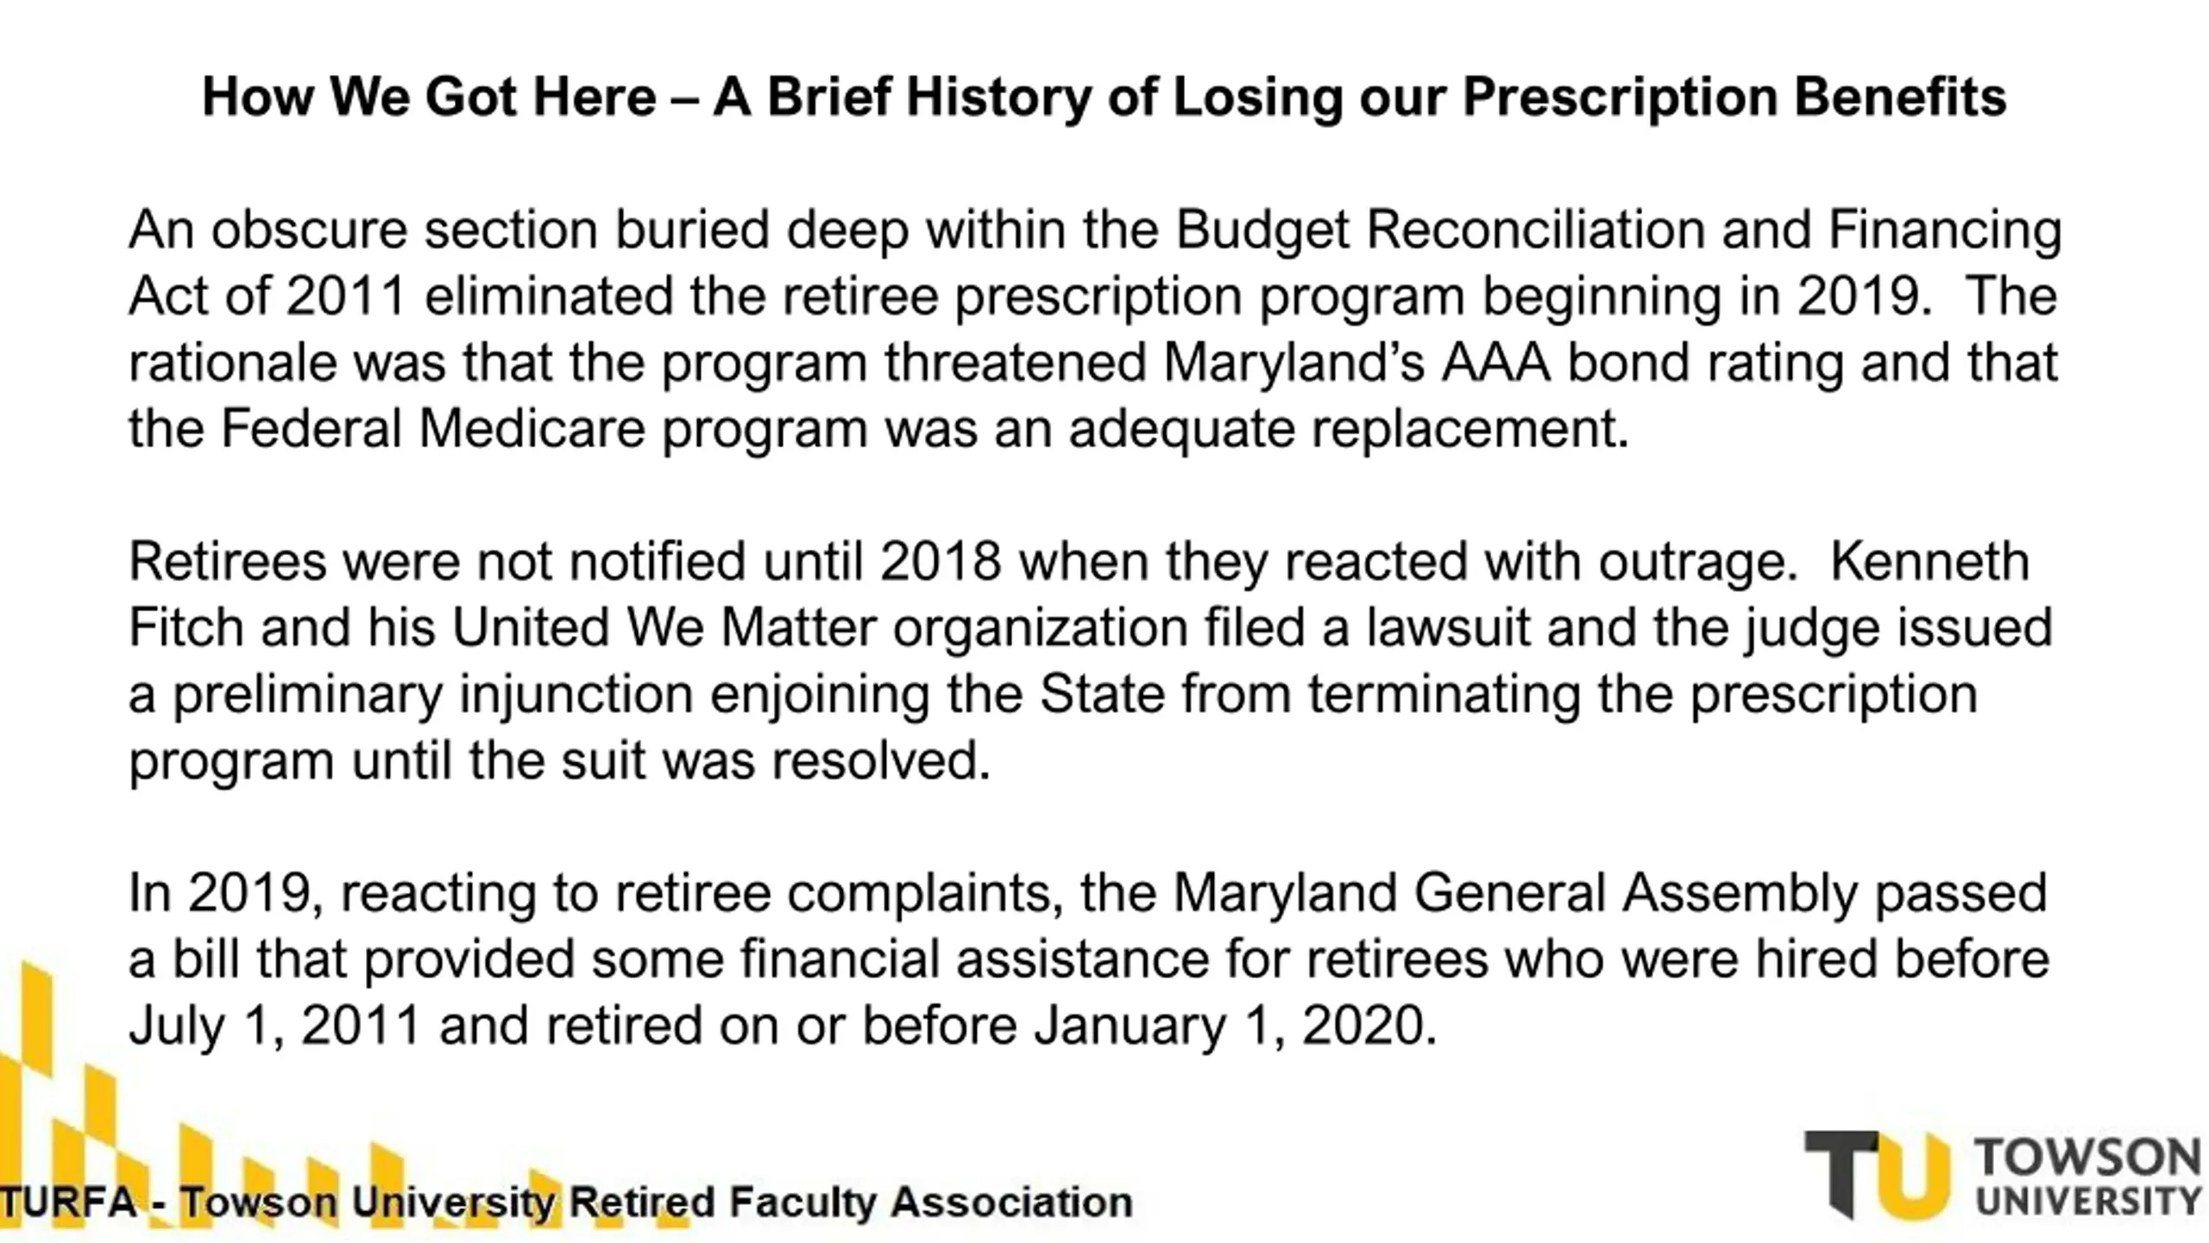Click the word 'Kenneth' in second paragraph

click(1929, 562)
